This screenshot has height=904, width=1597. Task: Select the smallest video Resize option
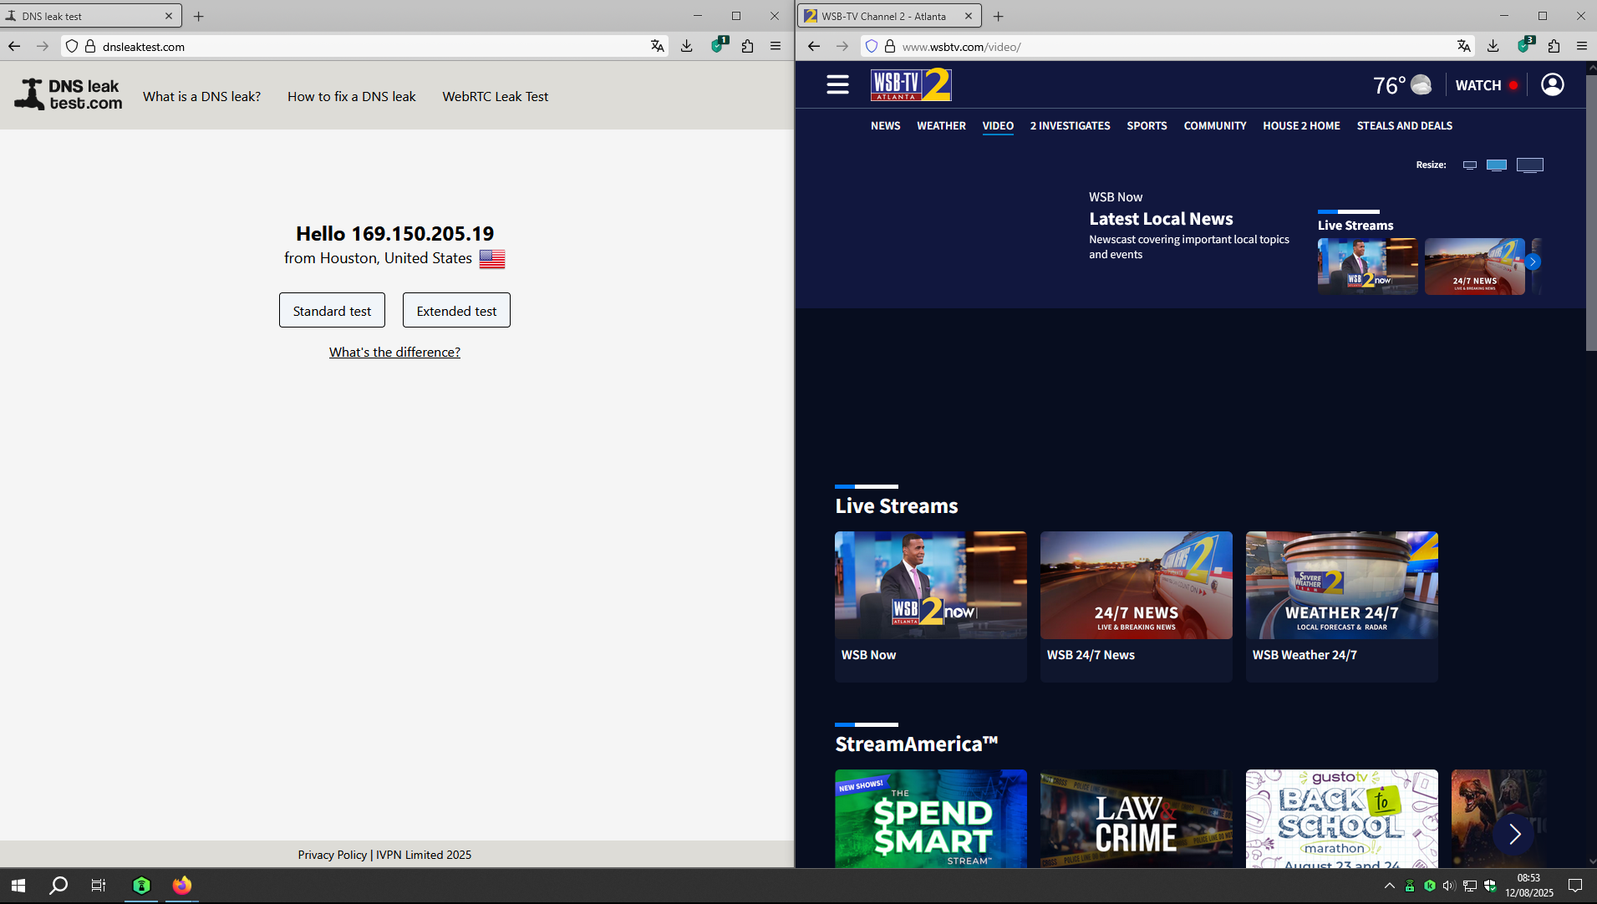point(1470,165)
